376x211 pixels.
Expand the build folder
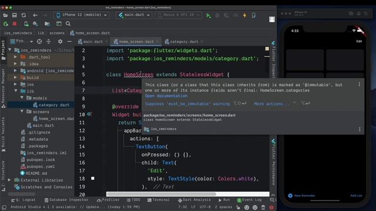(x=15, y=77)
